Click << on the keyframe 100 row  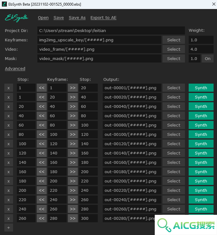pos(42,134)
